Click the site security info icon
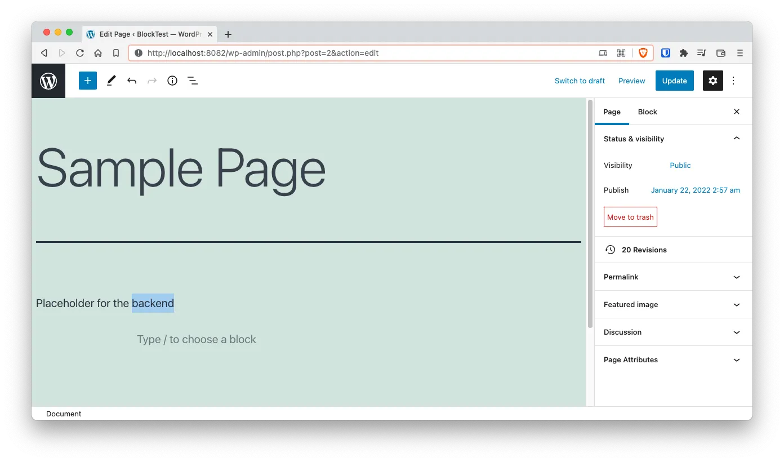Screen dimensions: 784x462 139,53
